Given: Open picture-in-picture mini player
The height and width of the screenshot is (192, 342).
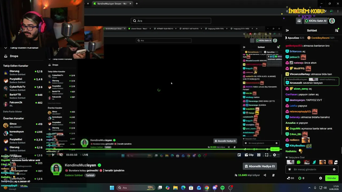Looking at the screenshot, I should pos(239,155).
